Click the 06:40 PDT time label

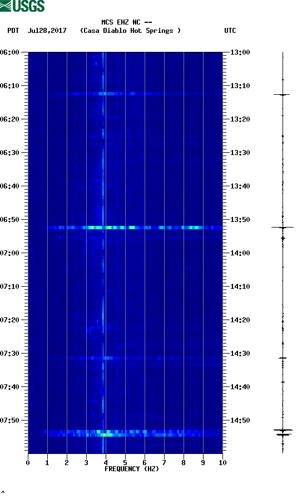[x=10, y=186]
